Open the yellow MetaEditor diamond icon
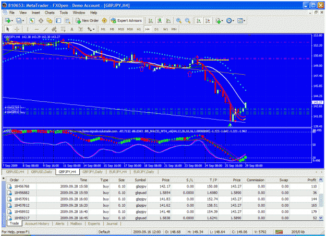The image size is (326, 236). coord(104,20)
